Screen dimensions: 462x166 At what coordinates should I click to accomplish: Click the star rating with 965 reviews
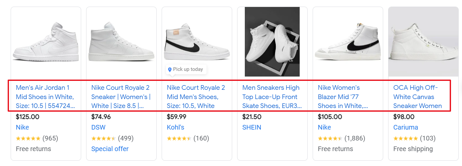[x=28, y=138]
